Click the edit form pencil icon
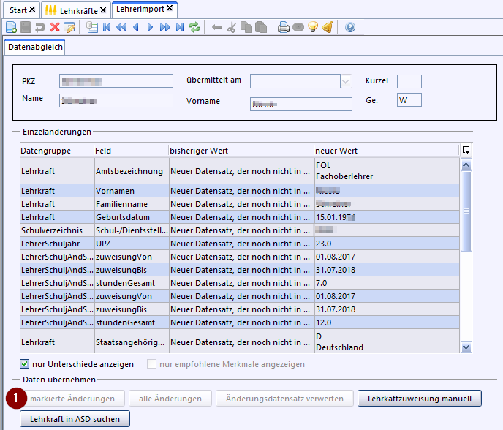 tap(69, 27)
